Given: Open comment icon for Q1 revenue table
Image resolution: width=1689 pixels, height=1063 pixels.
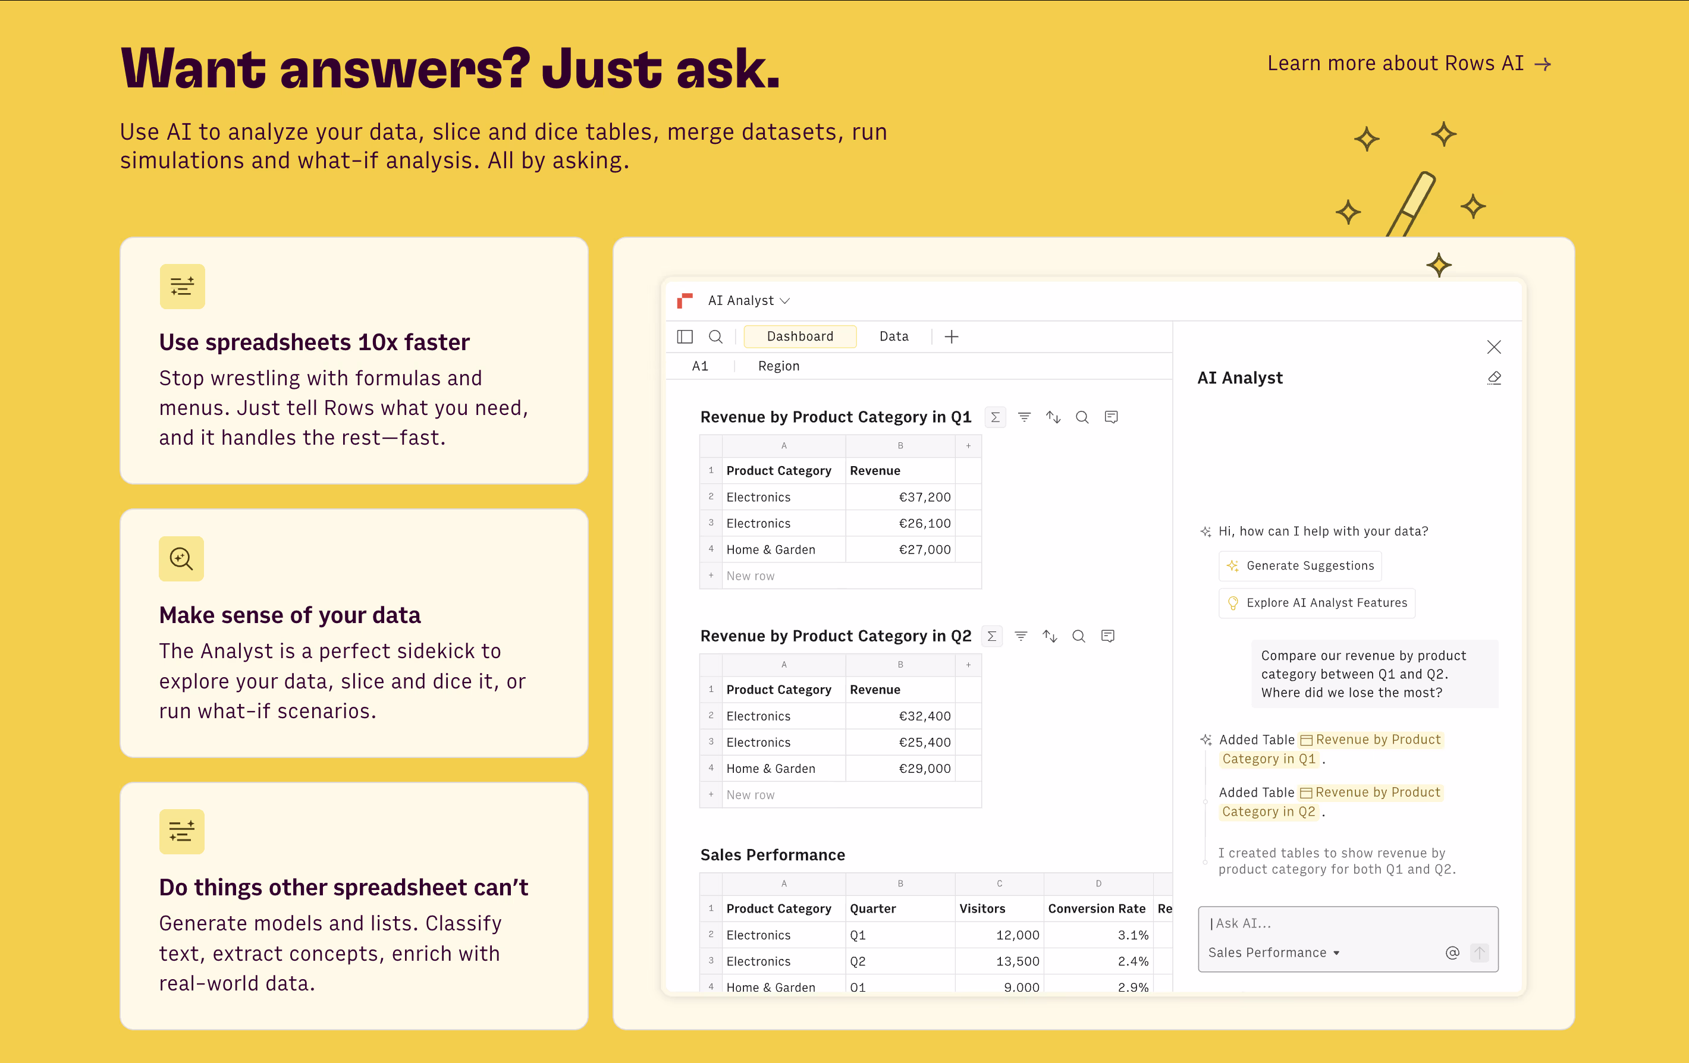Looking at the screenshot, I should tap(1111, 417).
